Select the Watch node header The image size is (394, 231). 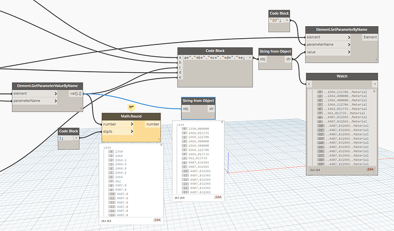(341, 76)
